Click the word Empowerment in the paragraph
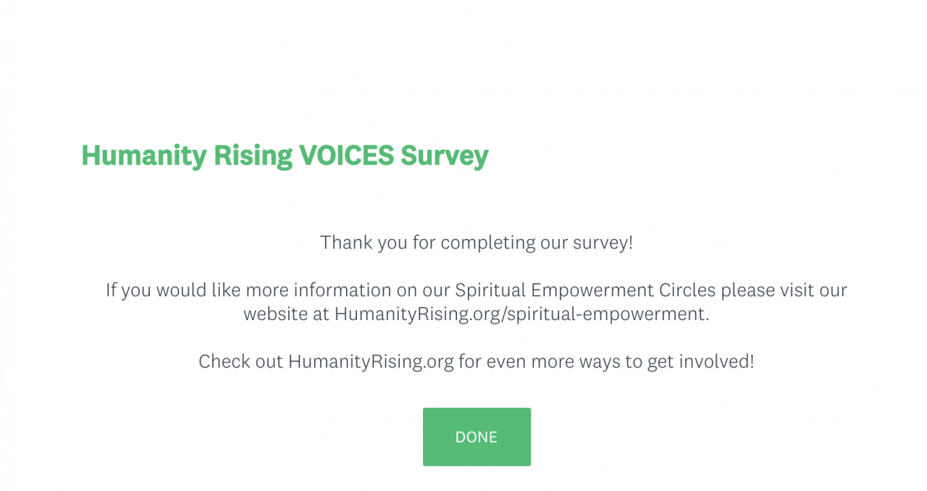 (x=592, y=290)
